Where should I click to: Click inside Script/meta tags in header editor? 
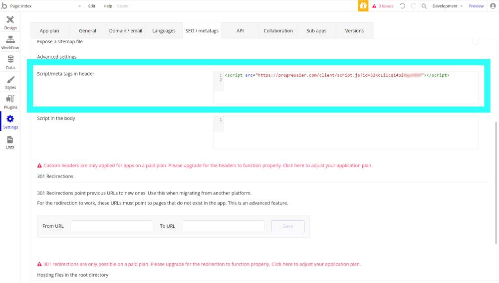click(x=346, y=88)
